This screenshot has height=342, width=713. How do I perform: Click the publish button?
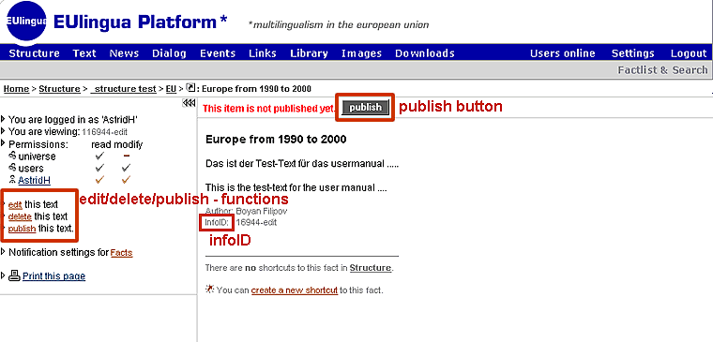[x=365, y=108]
